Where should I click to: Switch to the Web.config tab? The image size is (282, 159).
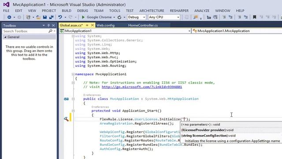tap(106, 25)
